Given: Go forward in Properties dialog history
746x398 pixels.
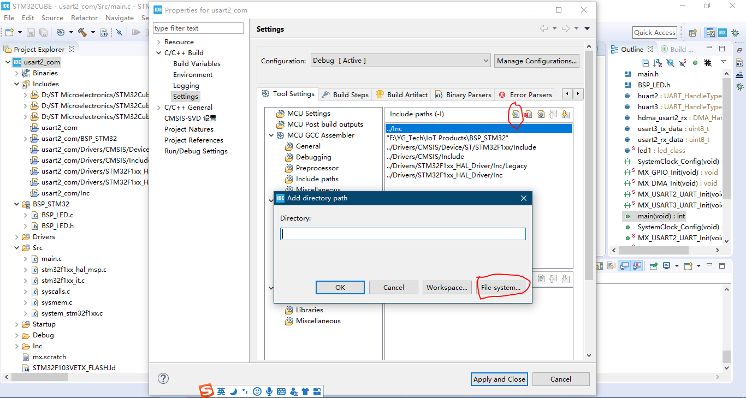Looking at the screenshot, I should pos(566,29).
